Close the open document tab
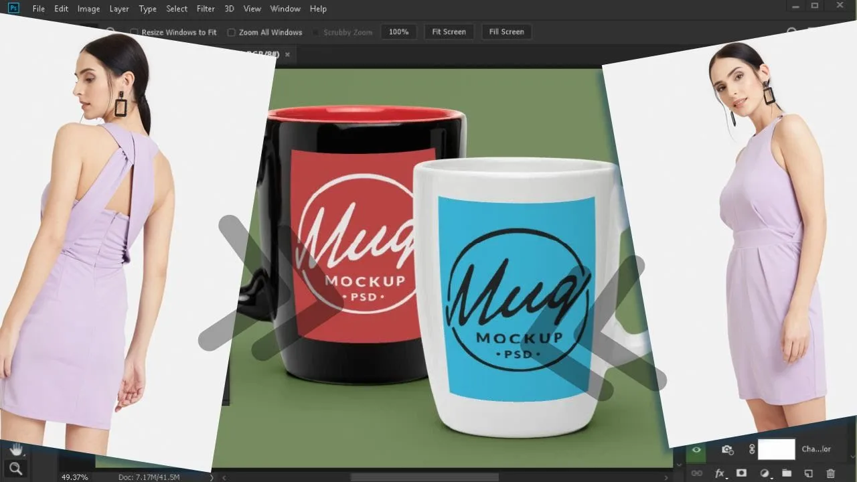The height and width of the screenshot is (482, 857). [x=287, y=54]
